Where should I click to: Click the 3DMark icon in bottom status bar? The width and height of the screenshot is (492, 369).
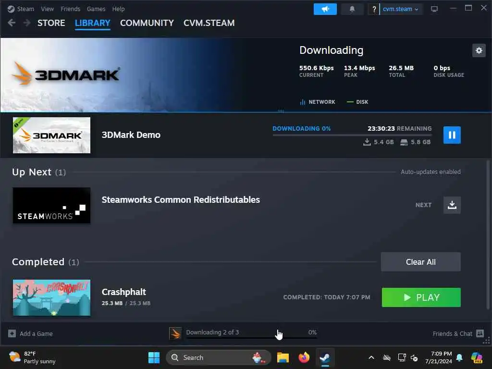point(175,333)
